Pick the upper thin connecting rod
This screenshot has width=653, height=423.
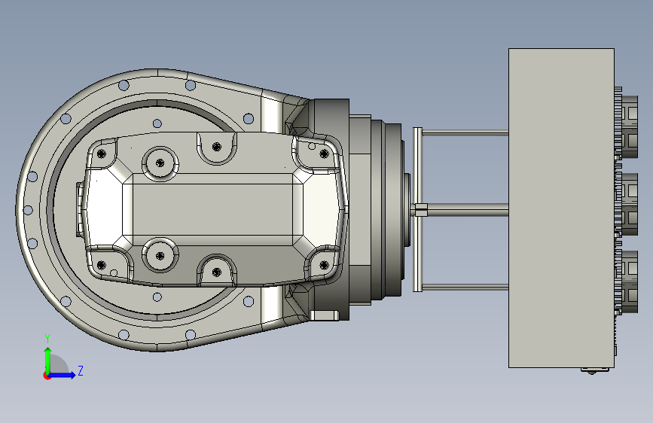coord(465,132)
